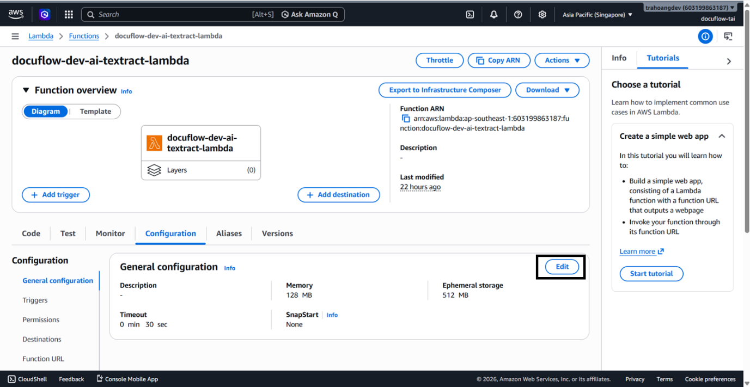Open the notifications bell

[494, 15]
